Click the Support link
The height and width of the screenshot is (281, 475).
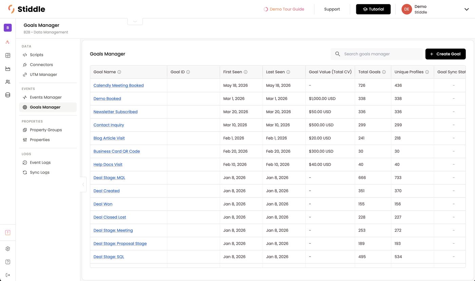pos(332,9)
